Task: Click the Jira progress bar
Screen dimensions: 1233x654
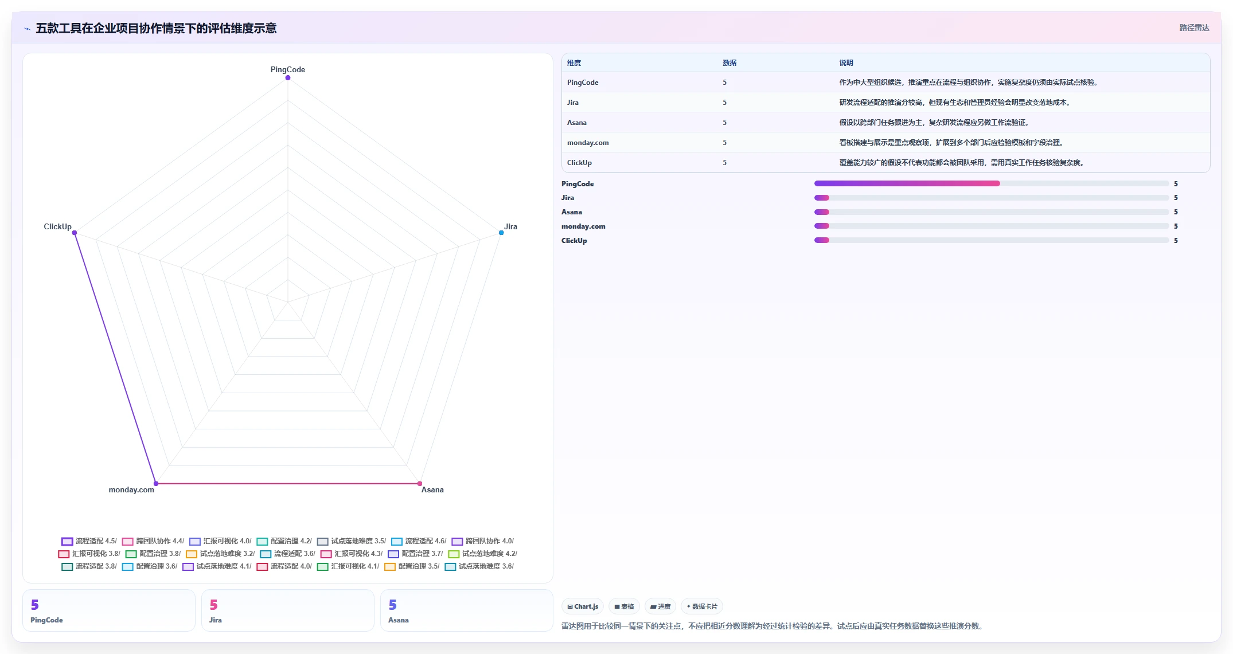Action: click(x=992, y=198)
